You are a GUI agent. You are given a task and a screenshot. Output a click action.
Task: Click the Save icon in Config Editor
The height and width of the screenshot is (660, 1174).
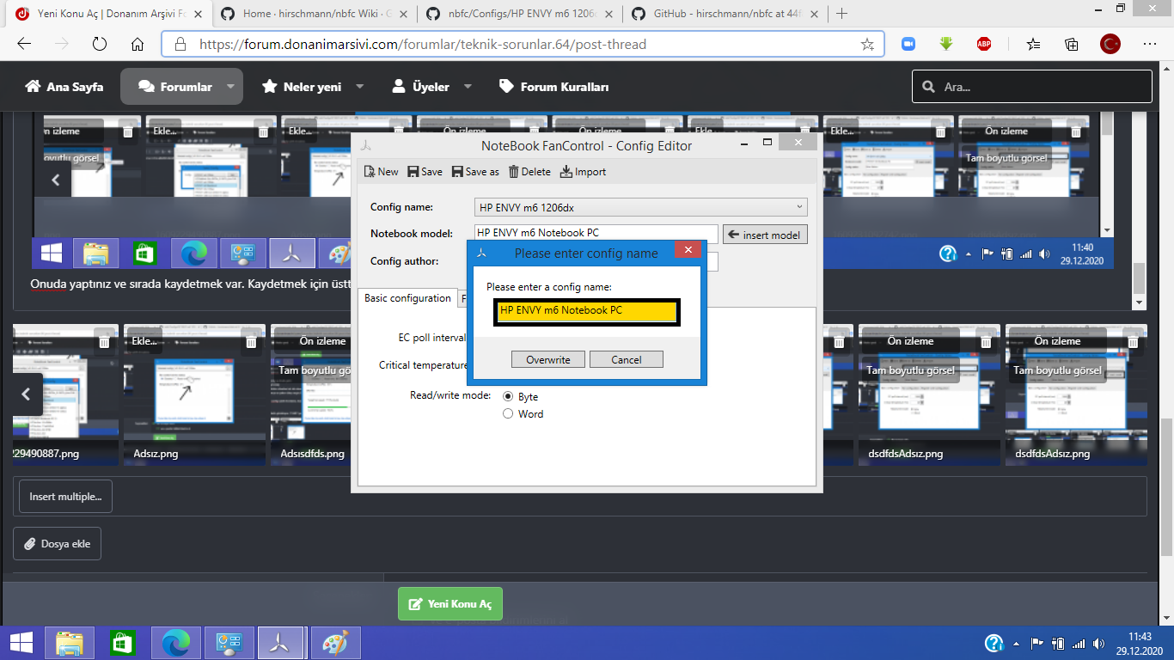(413, 172)
